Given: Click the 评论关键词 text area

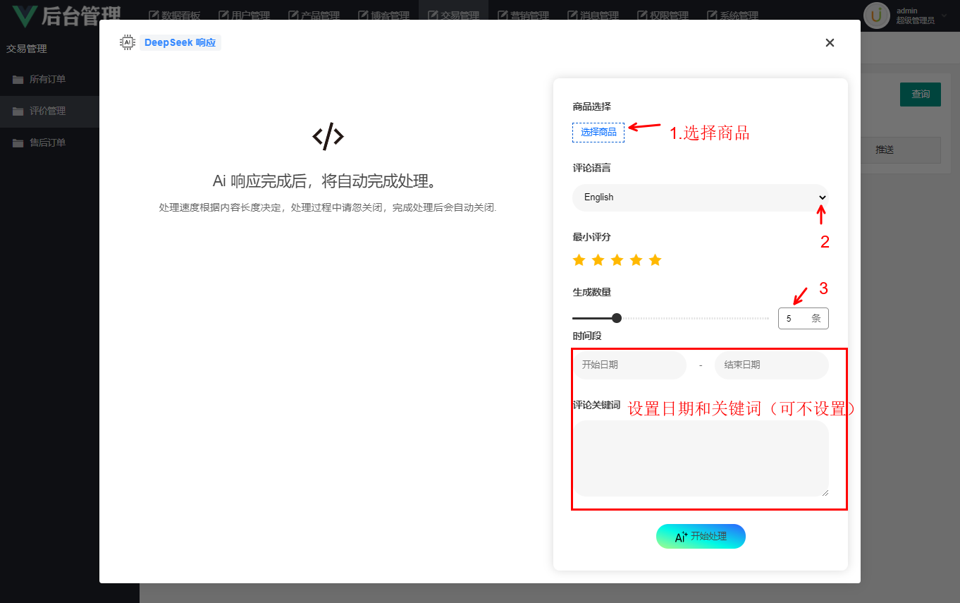Looking at the screenshot, I should pos(701,459).
